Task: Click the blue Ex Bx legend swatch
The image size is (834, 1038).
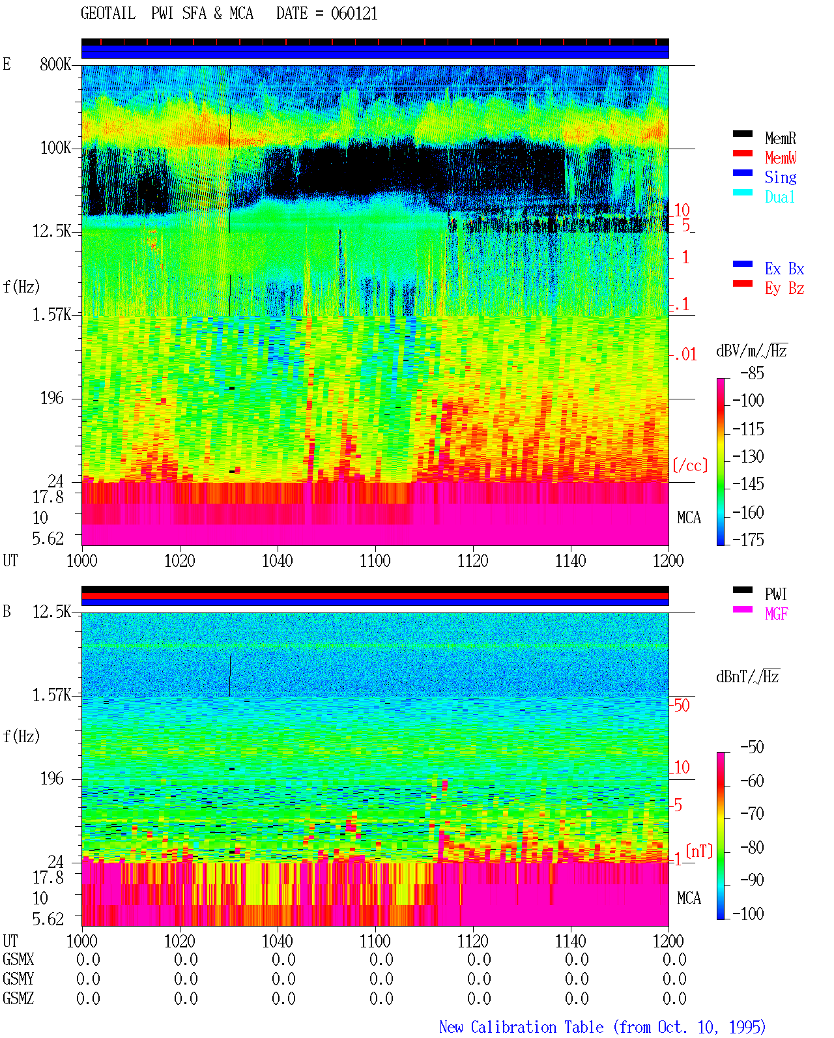Action: 743,264
